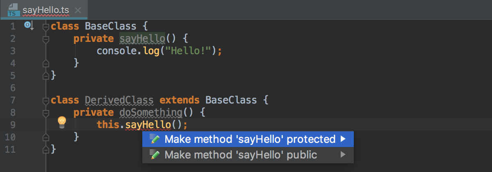Open submenu arrow for 'Make method protected'
Image resolution: width=492 pixels, height=172 pixels.
point(343,140)
